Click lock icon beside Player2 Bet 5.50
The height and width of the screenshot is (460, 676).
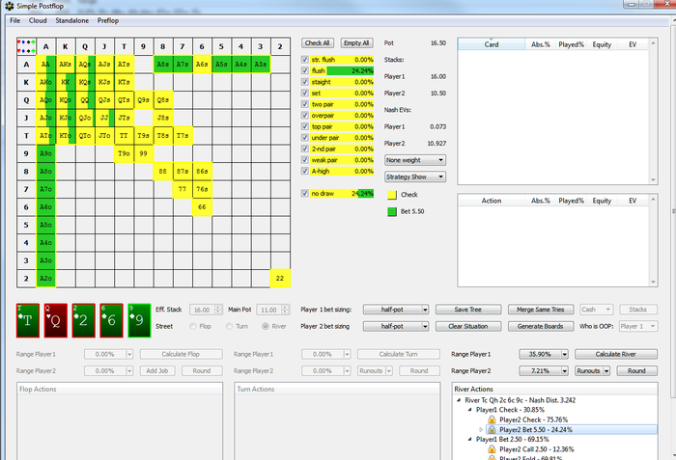(x=492, y=429)
